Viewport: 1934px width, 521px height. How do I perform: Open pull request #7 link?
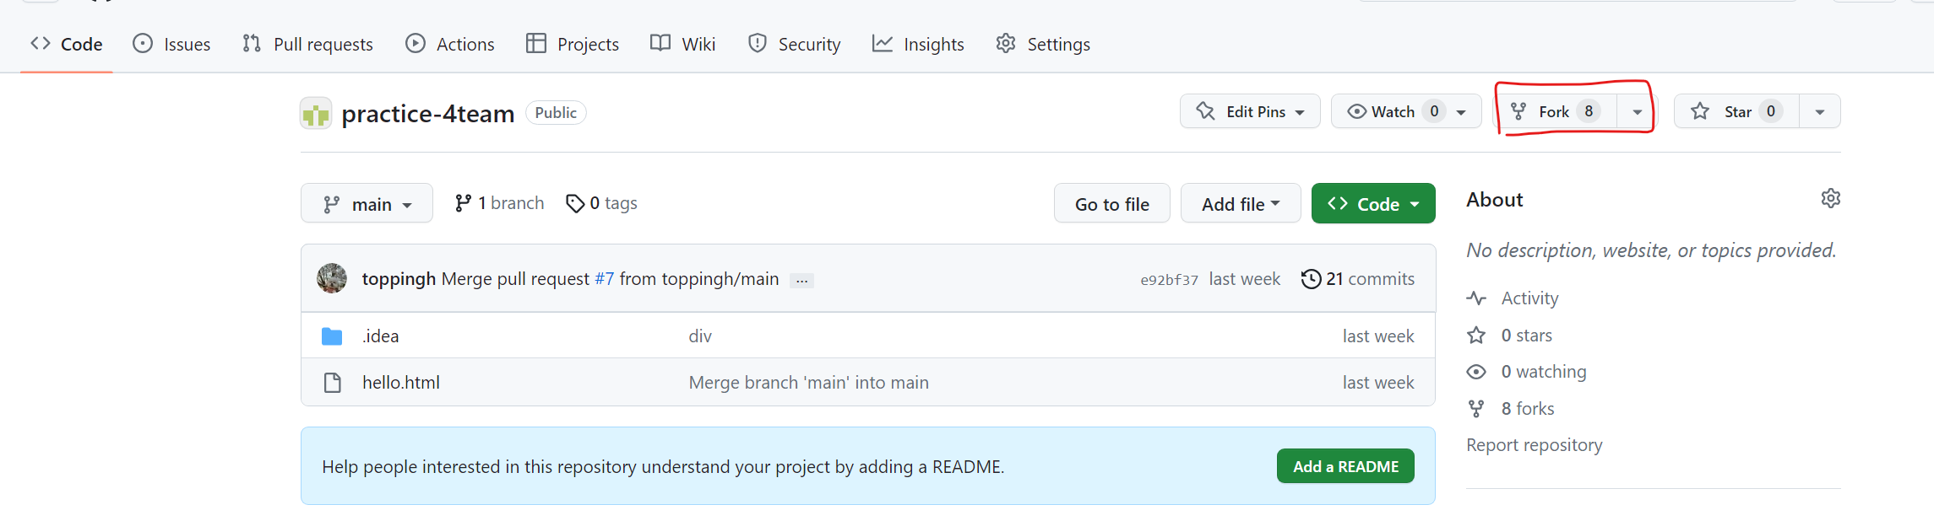tap(604, 279)
